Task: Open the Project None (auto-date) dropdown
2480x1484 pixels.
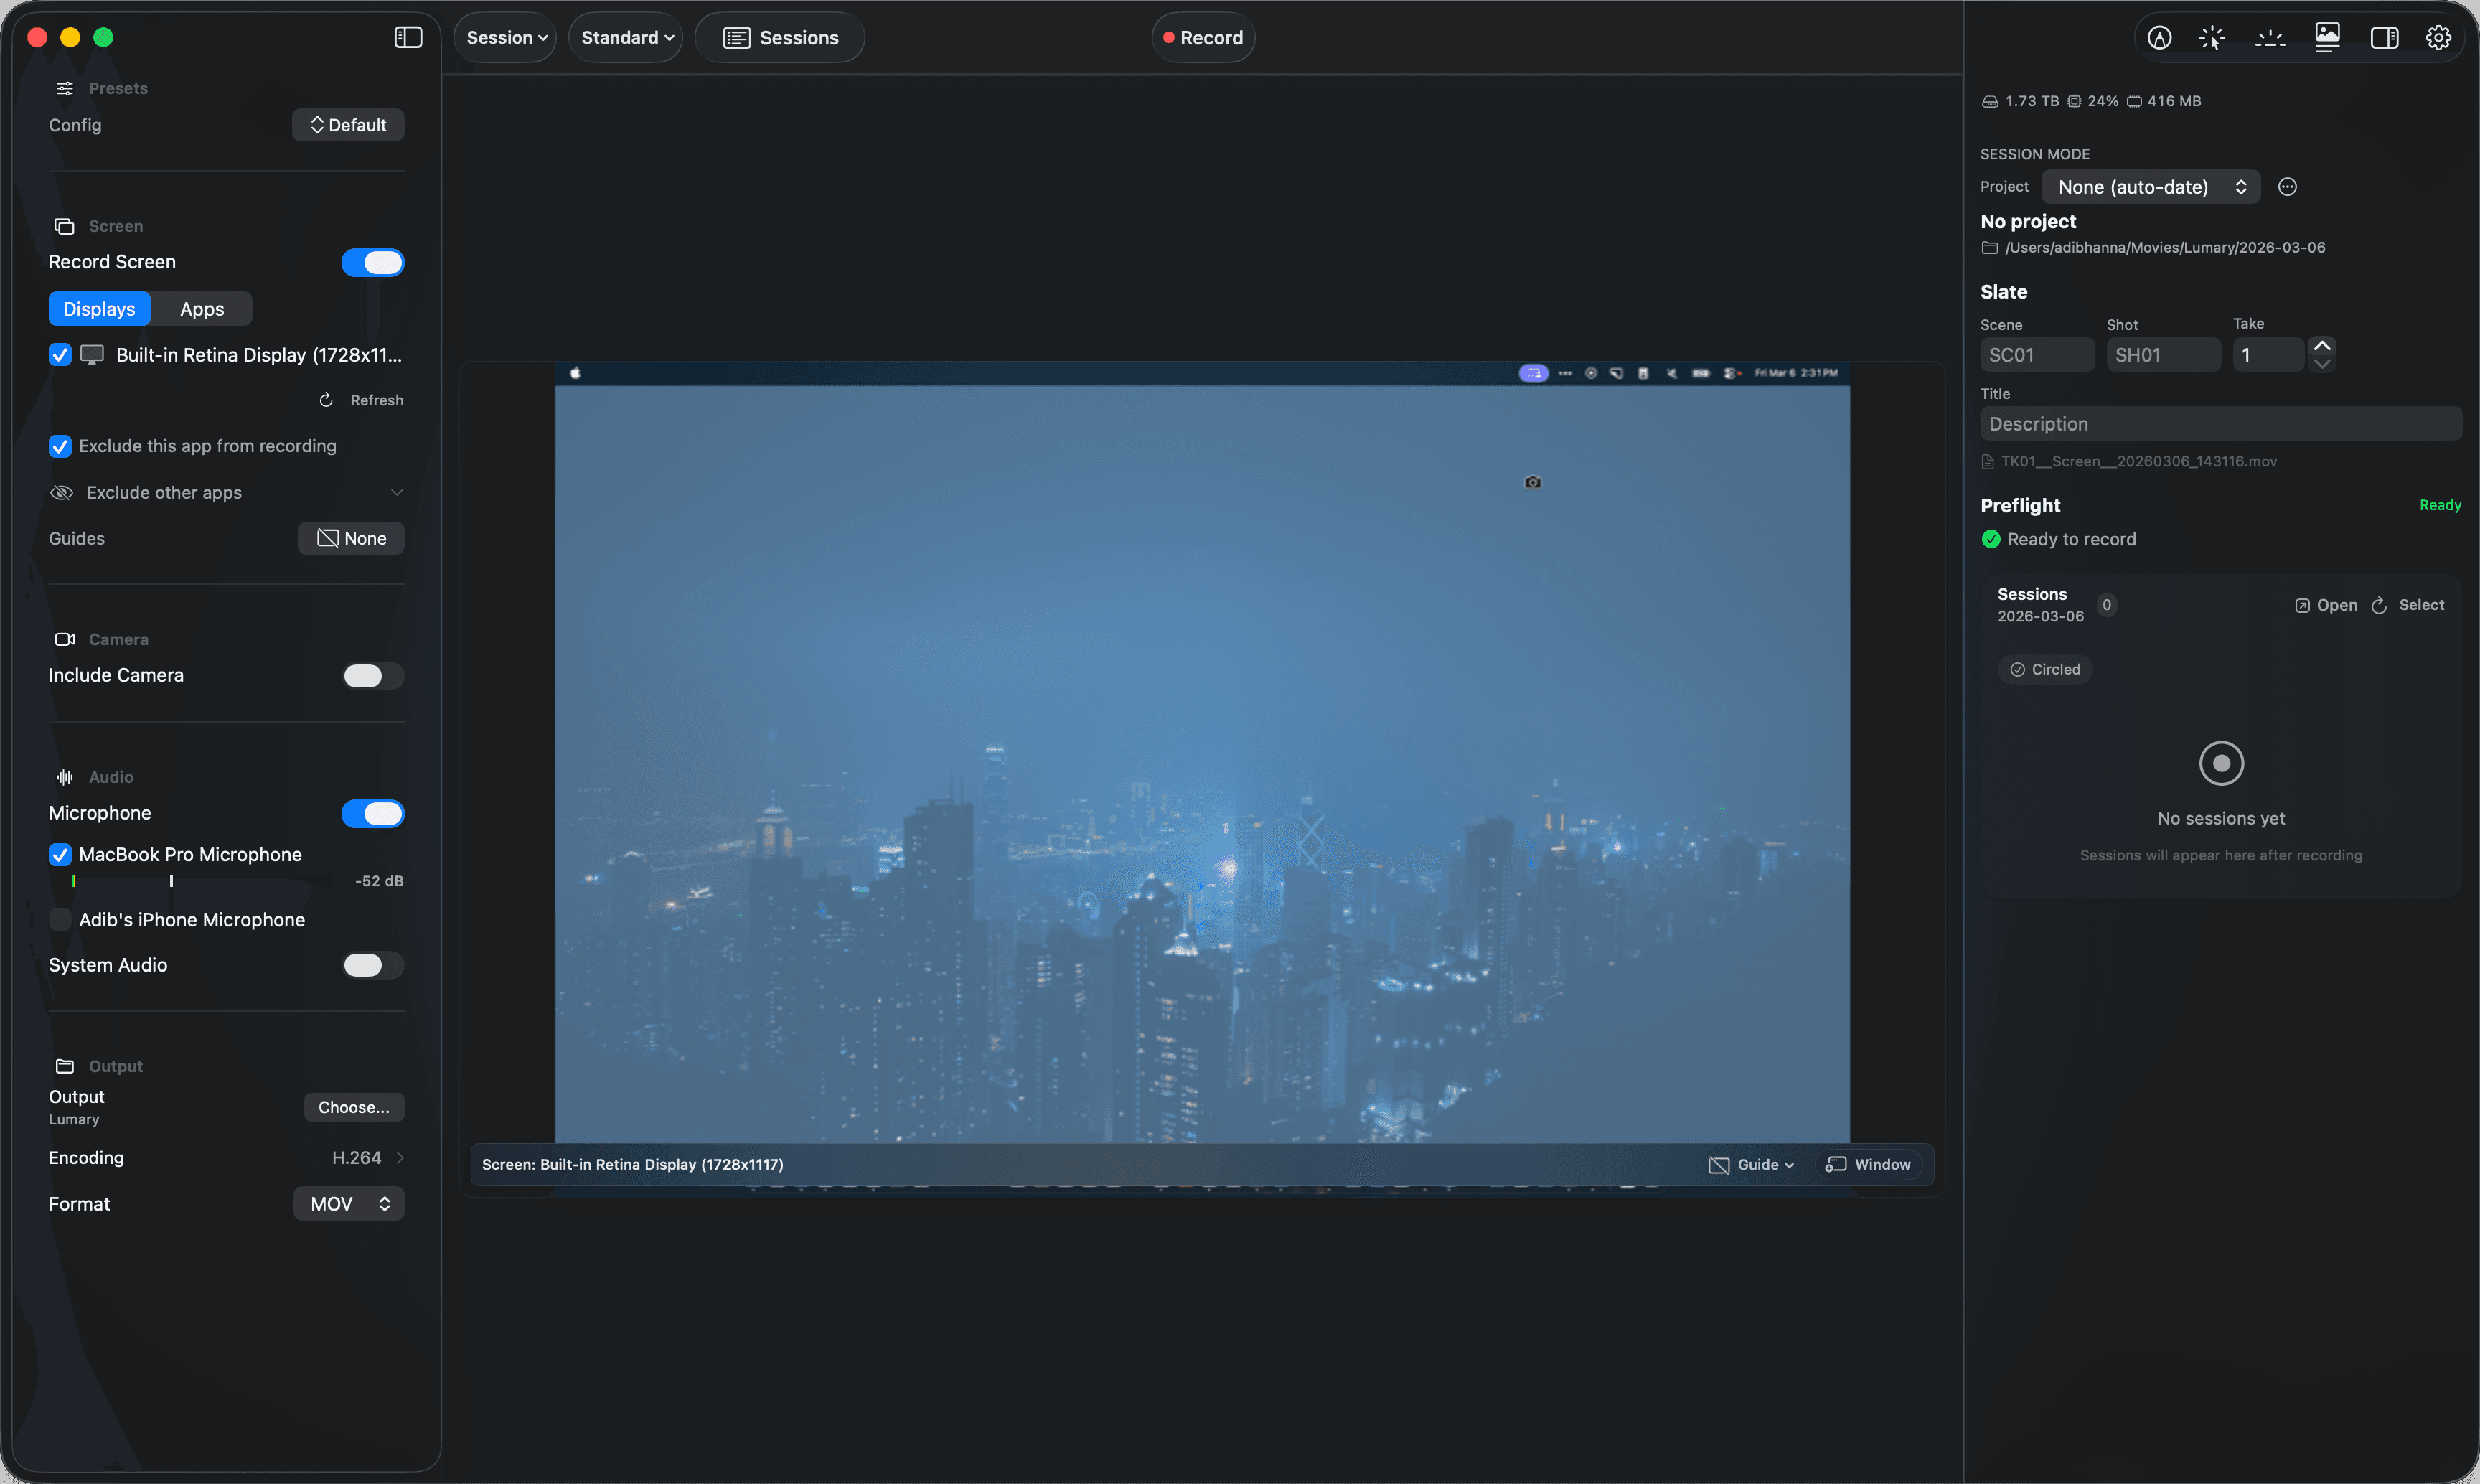Action: pos(2150,186)
